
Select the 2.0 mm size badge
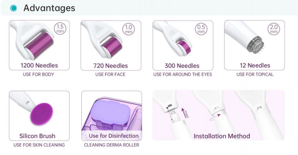(x=274, y=29)
